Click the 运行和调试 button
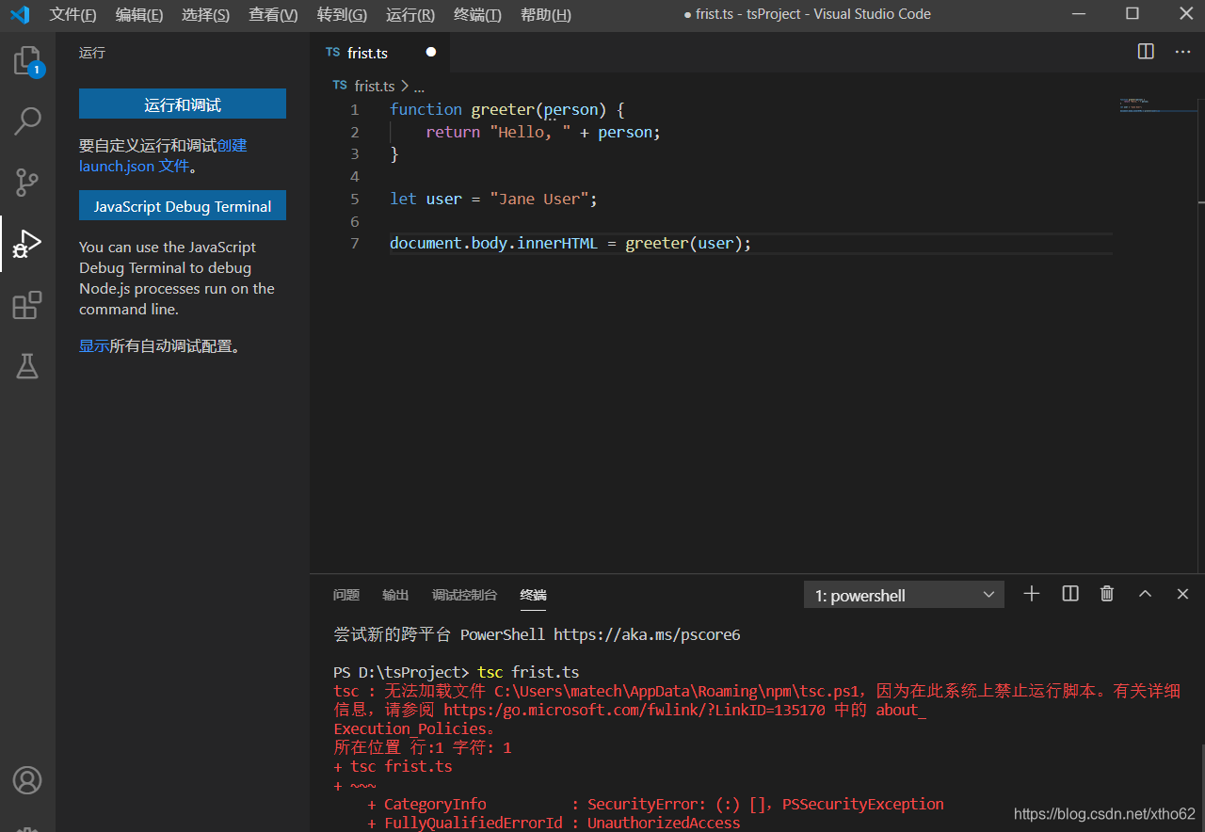1205x832 pixels. [183, 104]
